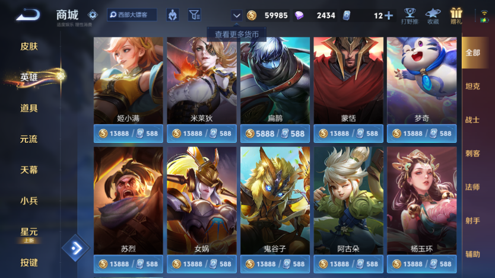Select the 皮肤 category in sidebar
Image resolution: width=495 pixels, height=278 pixels.
point(29,46)
